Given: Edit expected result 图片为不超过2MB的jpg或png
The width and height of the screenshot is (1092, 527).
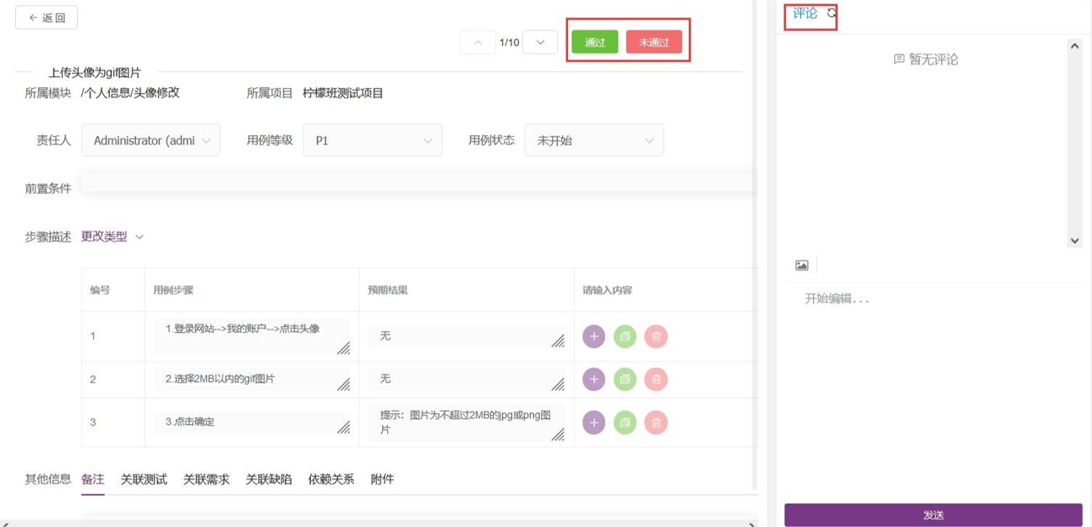Looking at the screenshot, I should (467, 422).
